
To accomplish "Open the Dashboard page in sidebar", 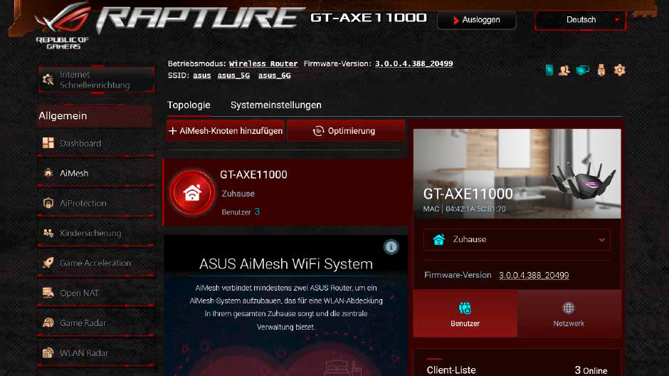I will [80, 143].
